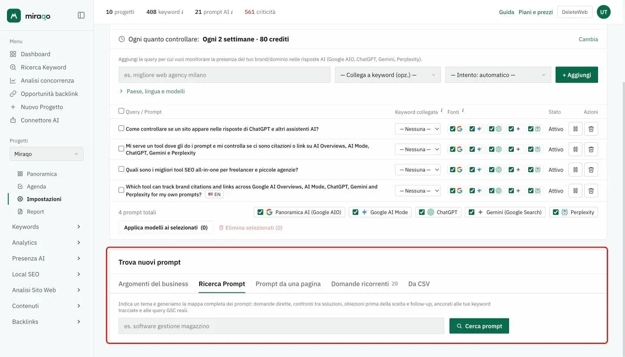
Task: Switch to the Prompt da una pagina tab
Action: tap(288, 284)
